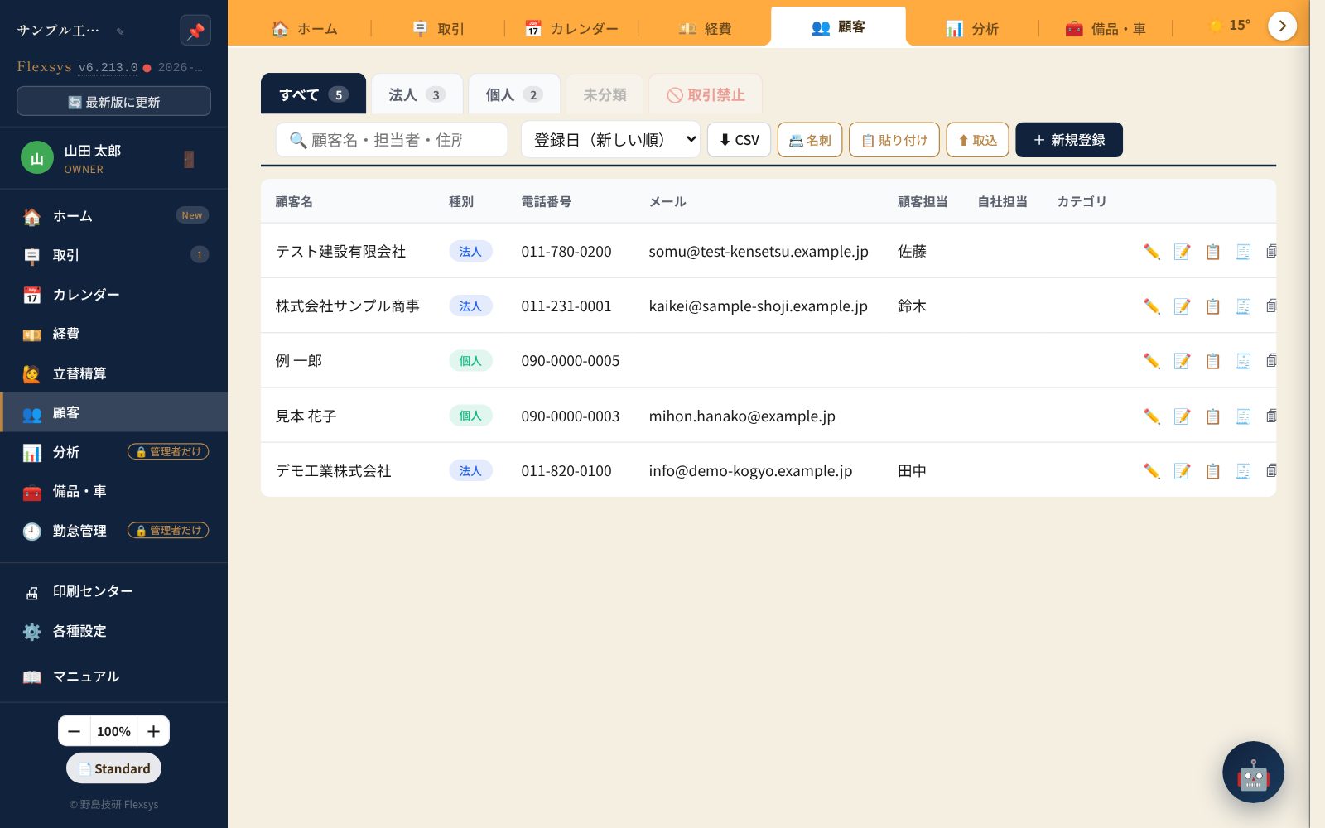Download customers with the CSV button
The width and height of the screenshot is (1325, 828).
pyautogui.click(x=740, y=140)
